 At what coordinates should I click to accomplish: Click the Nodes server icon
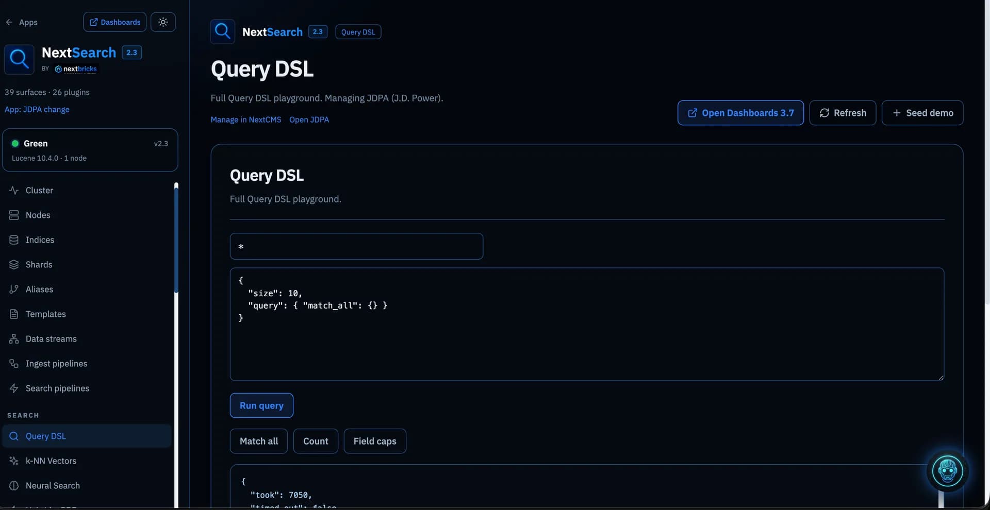click(x=14, y=215)
